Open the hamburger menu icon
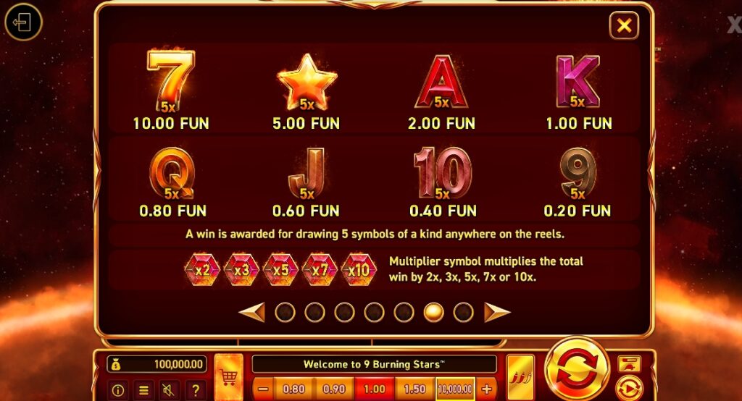Image resolution: width=742 pixels, height=401 pixels. pos(143,389)
